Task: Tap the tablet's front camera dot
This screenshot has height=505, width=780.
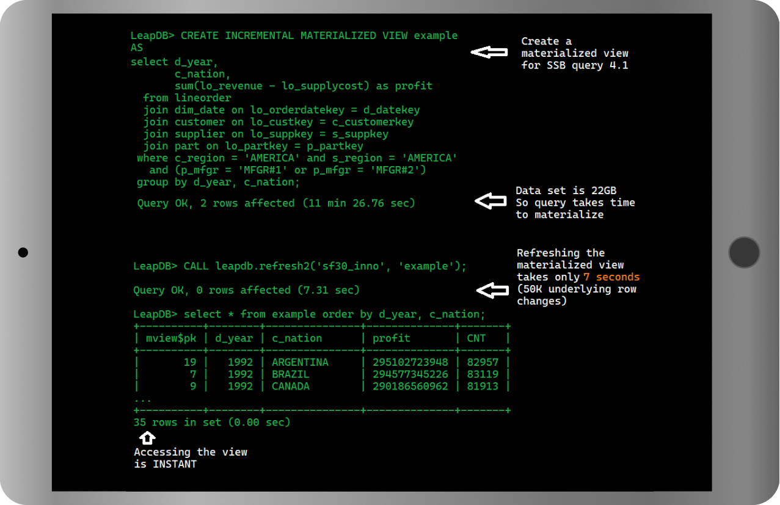Action: (23, 252)
